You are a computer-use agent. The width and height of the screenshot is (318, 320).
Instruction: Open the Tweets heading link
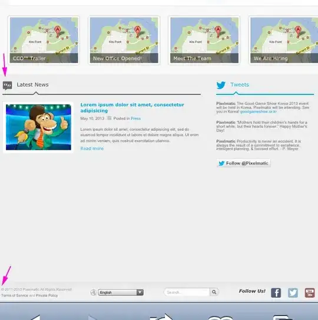pos(240,85)
